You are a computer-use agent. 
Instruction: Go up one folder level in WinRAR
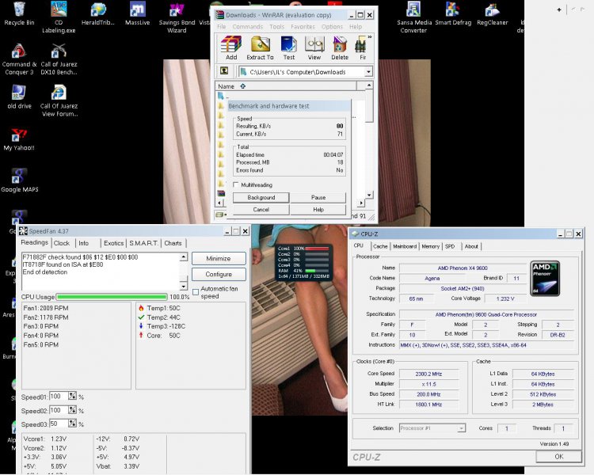(x=224, y=70)
